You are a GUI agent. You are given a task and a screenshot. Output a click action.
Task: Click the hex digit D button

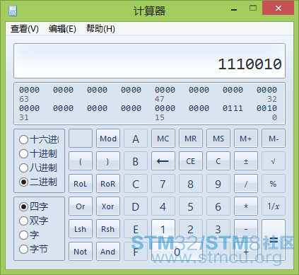[x=136, y=206]
